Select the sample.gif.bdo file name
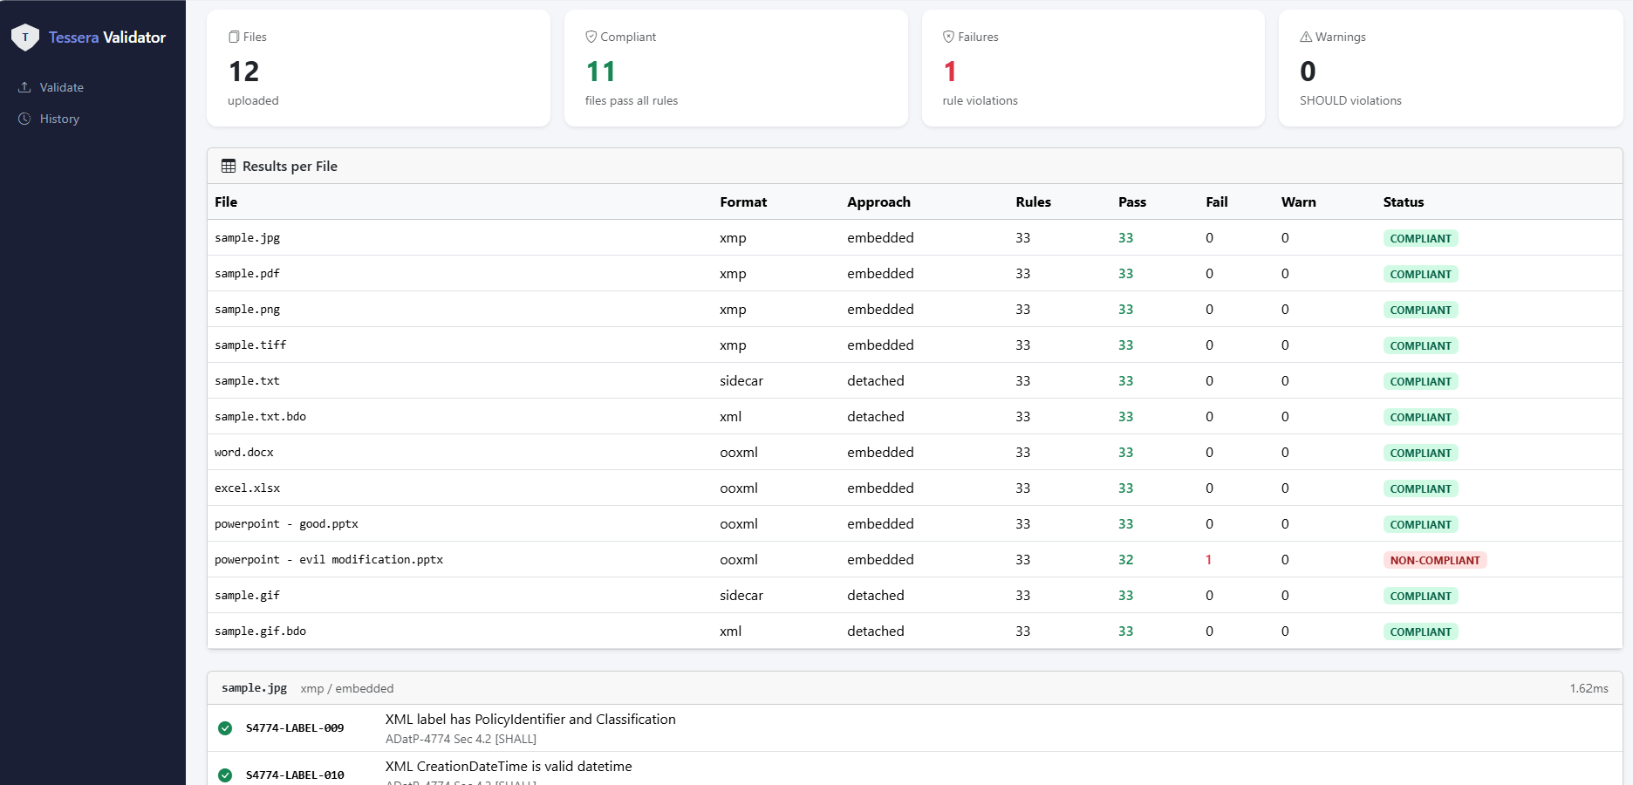Image resolution: width=1633 pixels, height=785 pixels. (261, 631)
